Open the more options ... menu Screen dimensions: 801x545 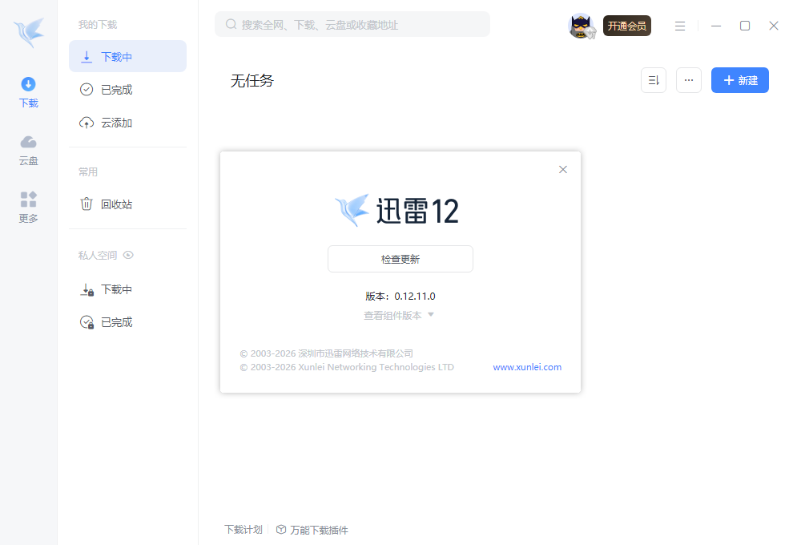tap(688, 80)
